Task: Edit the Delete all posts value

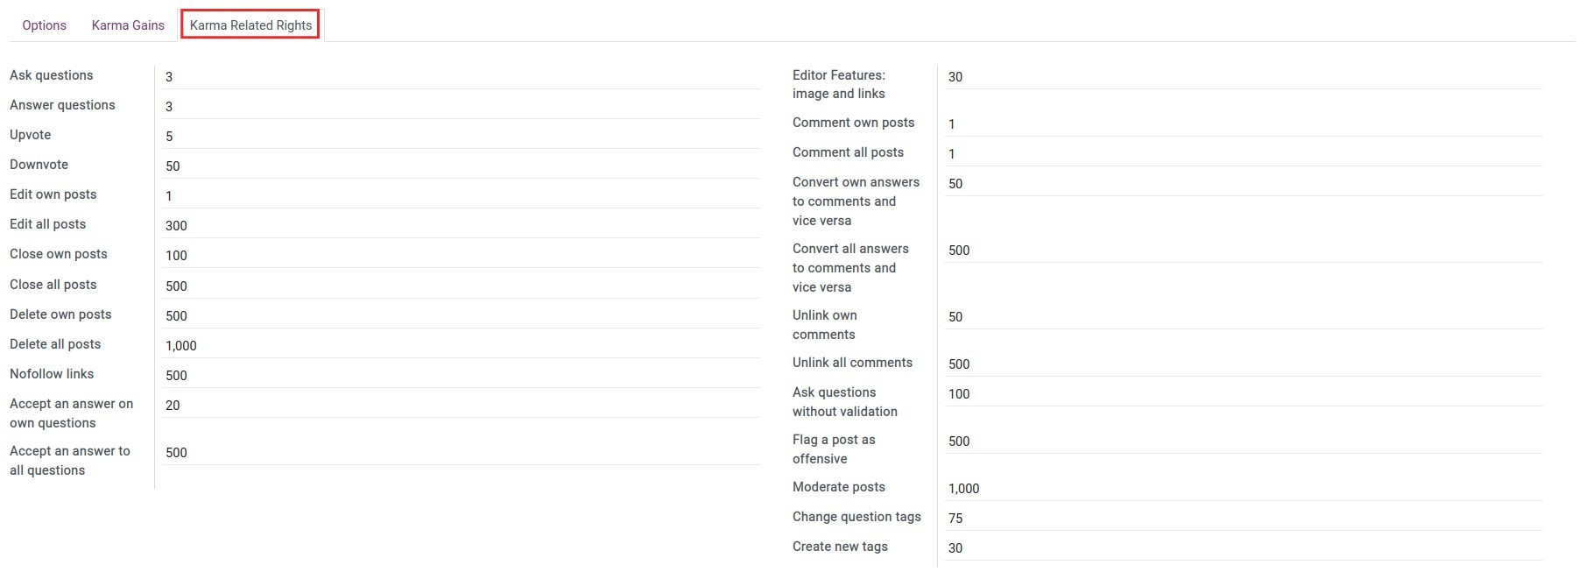Action: tap(460, 346)
